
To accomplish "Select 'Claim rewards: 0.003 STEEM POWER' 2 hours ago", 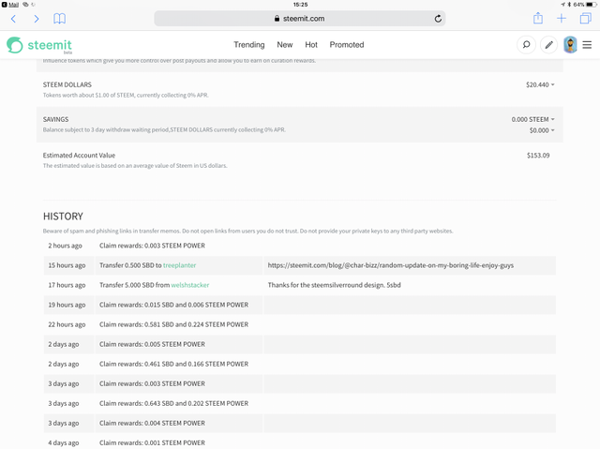I will pyautogui.click(x=152, y=246).
